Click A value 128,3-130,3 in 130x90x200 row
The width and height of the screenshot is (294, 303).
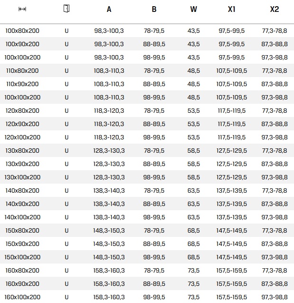click(x=109, y=164)
